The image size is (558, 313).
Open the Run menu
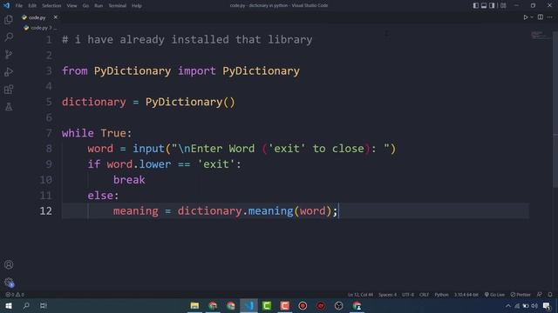tap(99, 6)
